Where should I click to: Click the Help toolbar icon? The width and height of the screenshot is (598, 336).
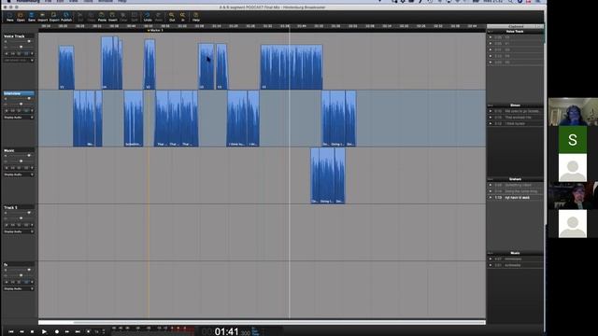tap(195, 17)
